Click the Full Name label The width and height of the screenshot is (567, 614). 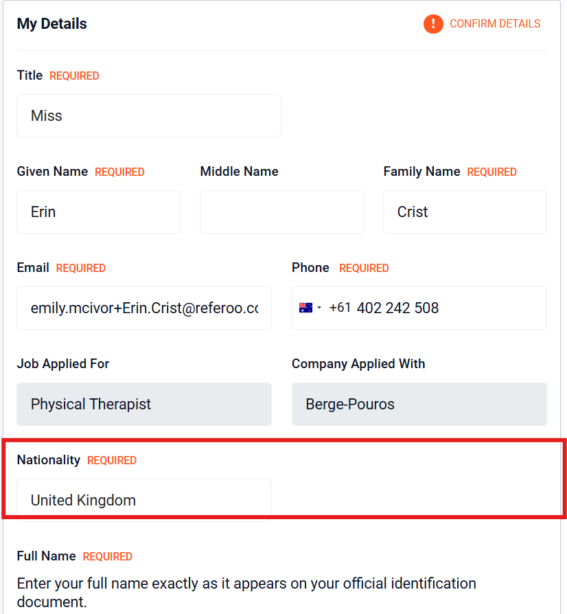47,556
